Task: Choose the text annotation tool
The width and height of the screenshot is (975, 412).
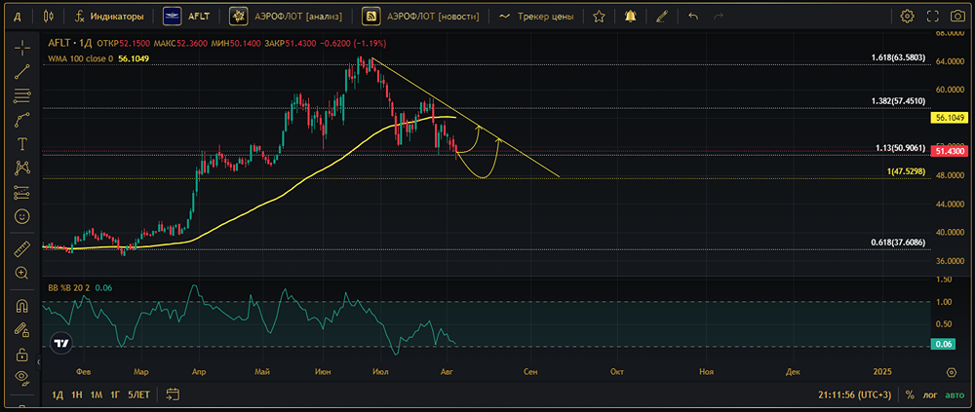Action: point(21,143)
